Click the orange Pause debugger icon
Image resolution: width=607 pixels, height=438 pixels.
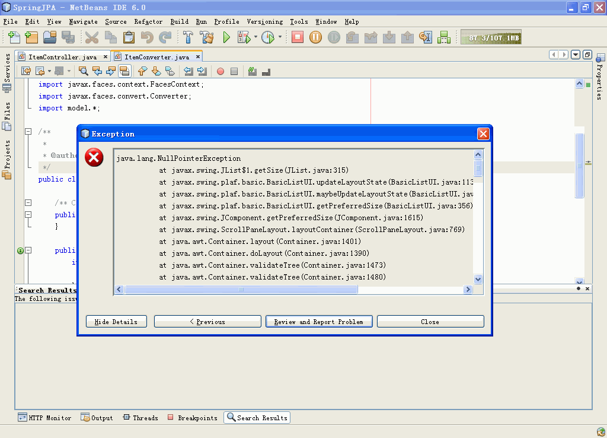point(315,37)
